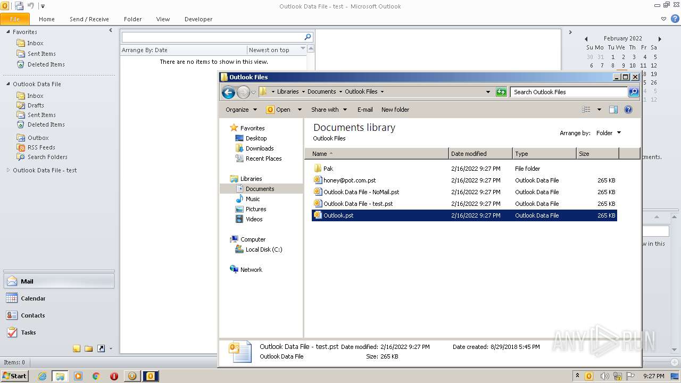Open the Organize menu
Viewport: 681px width, 383px height.
tap(241, 110)
